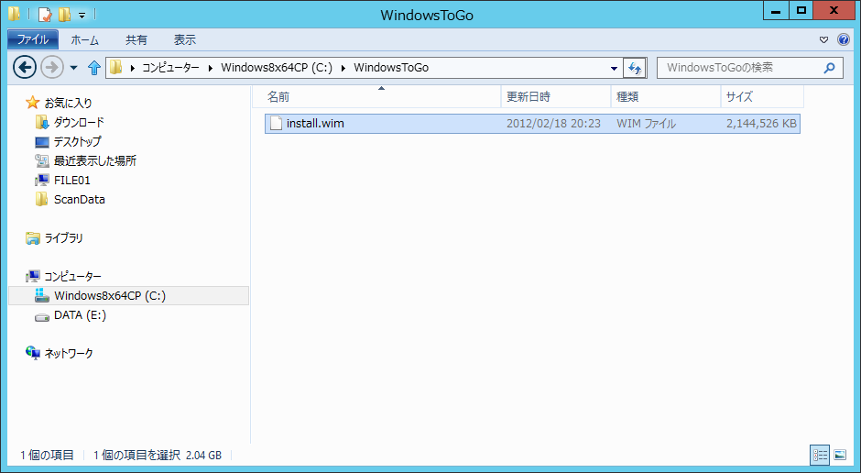This screenshot has width=861, height=473.
Task: Expand arrow after Windows8x64CP (C:) in address
Action: (343, 68)
